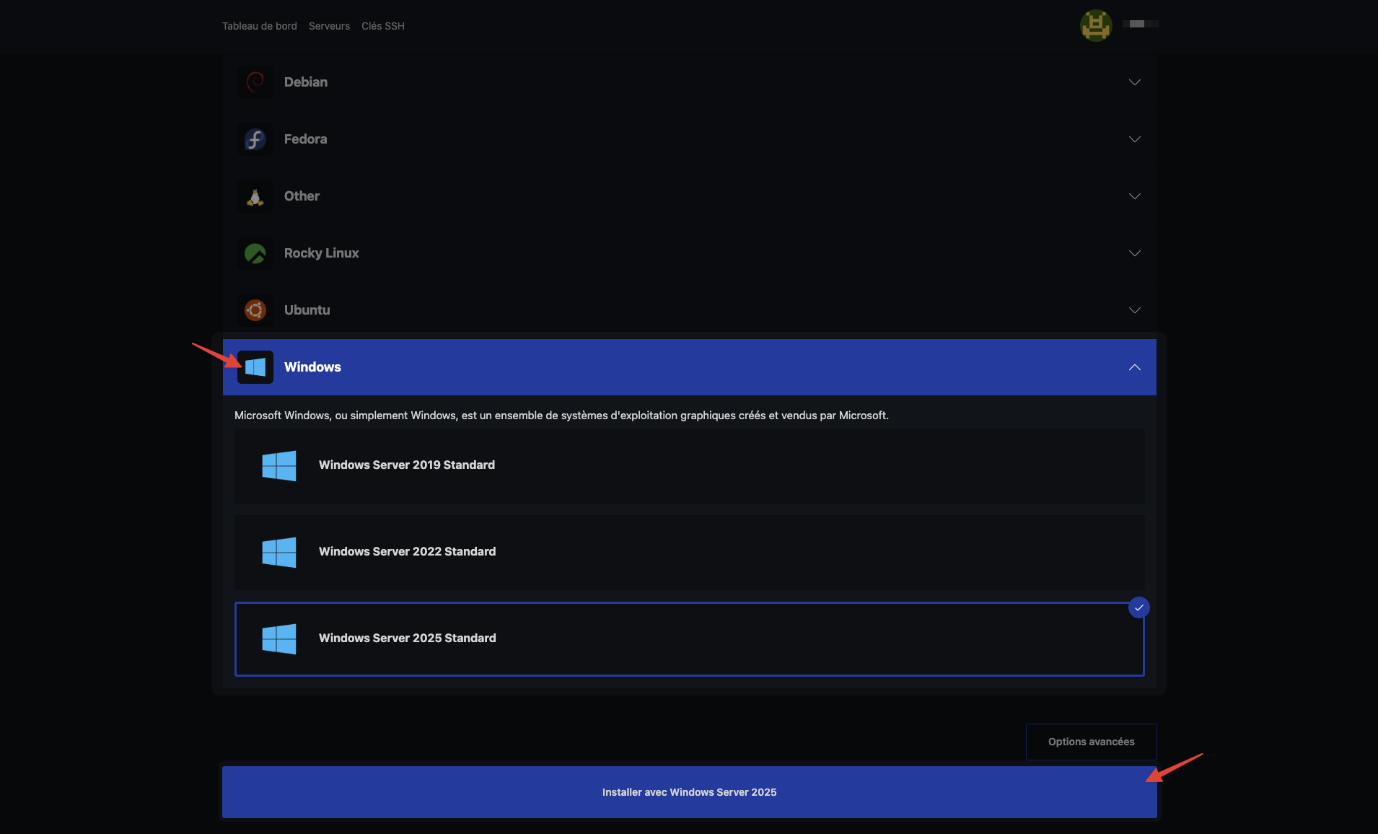Click the Debian swirl logo icon
The width and height of the screenshot is (1378, 834).
tap(255, 82)
